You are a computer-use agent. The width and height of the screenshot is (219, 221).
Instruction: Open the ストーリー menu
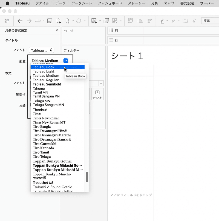(137, 3)
